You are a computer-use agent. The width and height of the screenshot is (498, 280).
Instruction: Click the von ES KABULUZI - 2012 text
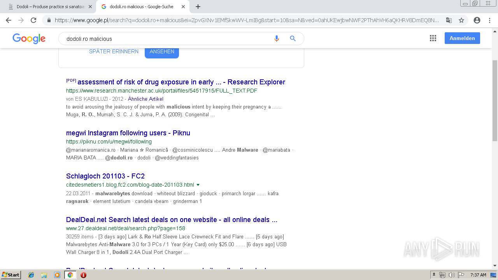coord(95,99)
